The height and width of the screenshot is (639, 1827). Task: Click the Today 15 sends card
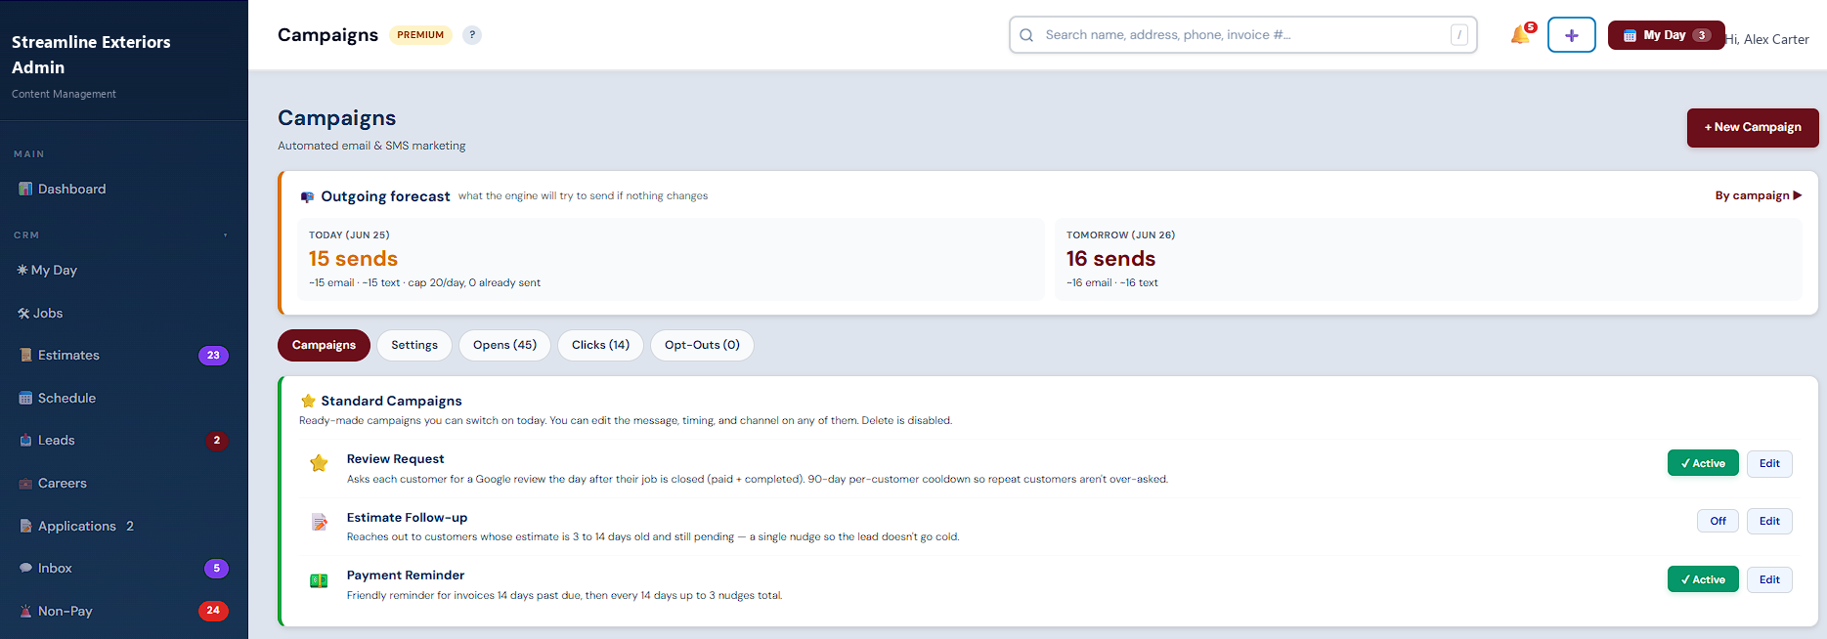(671, 259)
